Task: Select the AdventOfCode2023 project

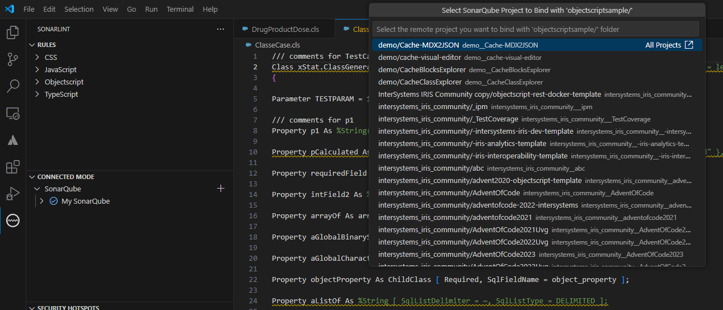Action: (537, 254)
